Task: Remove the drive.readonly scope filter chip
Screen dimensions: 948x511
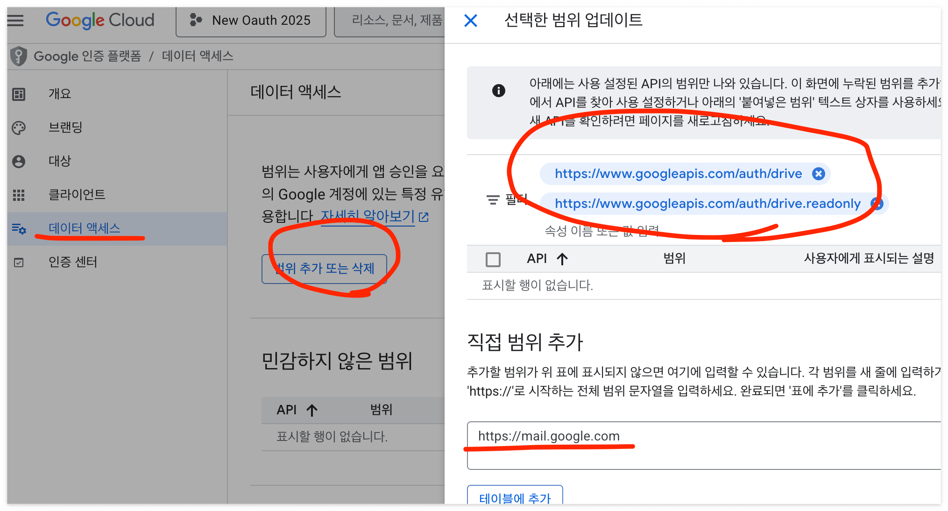Action: 877,204
